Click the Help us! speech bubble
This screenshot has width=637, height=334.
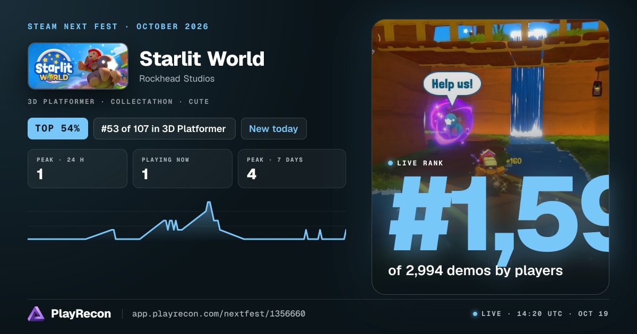coord(452,84)
